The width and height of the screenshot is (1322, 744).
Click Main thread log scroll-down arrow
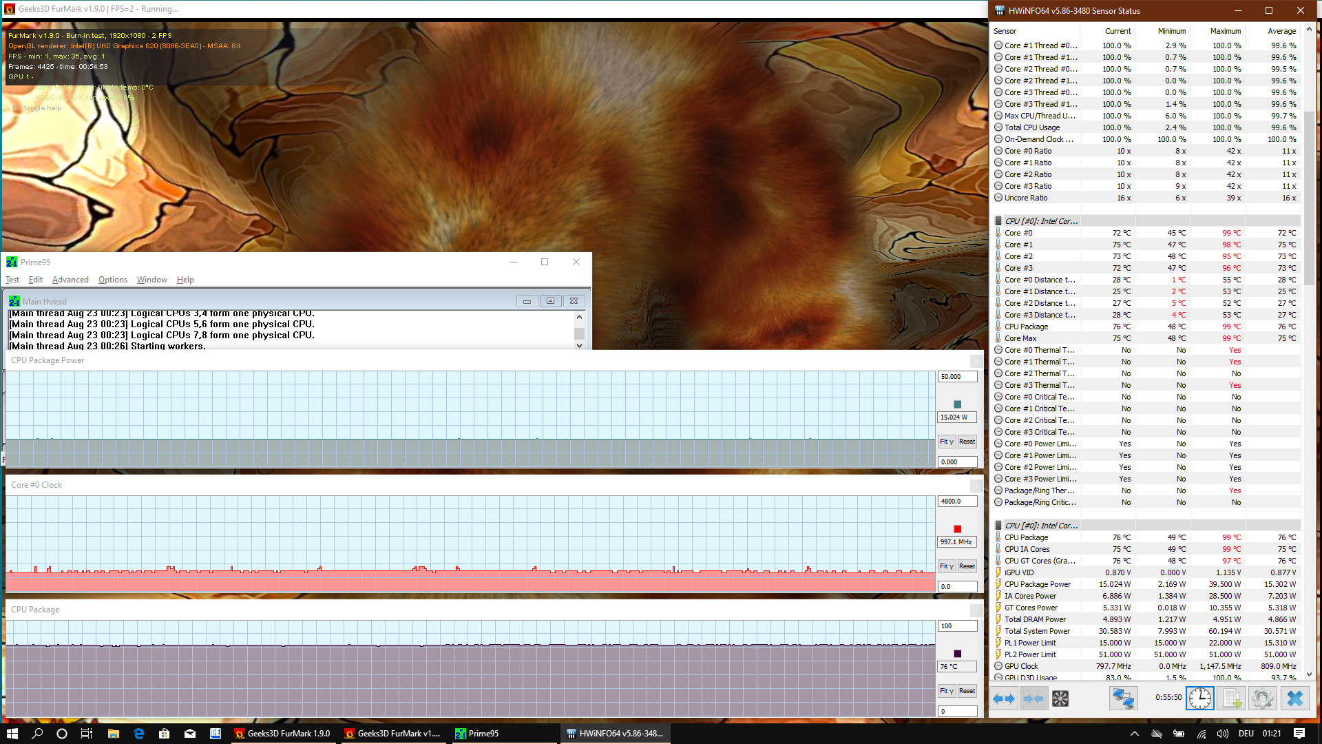pos(579,345)
